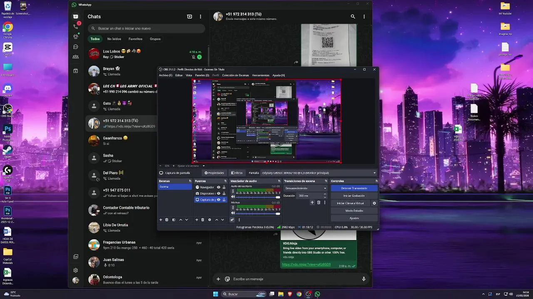Open WhatsApp chat list menu dots

point(200,17)
